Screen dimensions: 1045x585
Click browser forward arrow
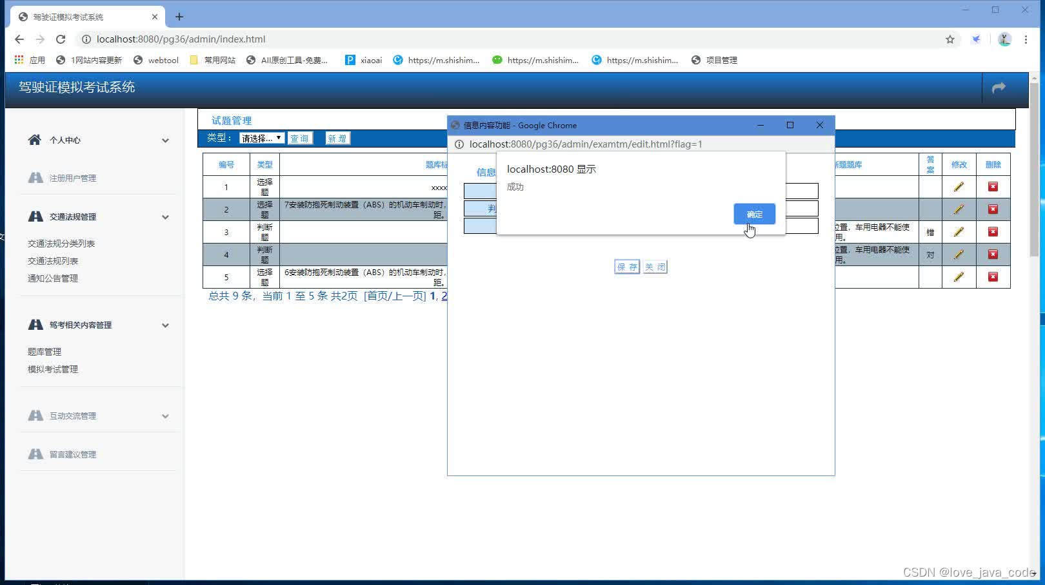(x=40, y=39)
